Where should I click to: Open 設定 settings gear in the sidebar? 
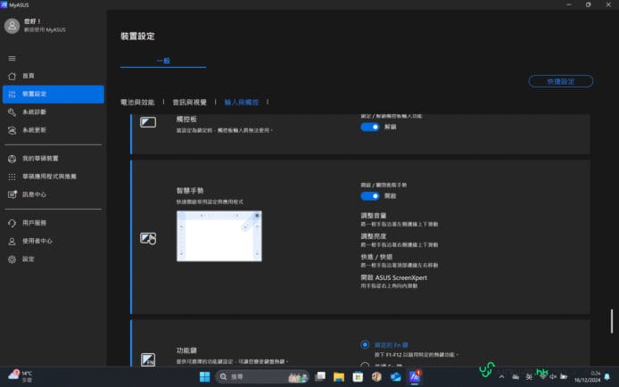28,259
